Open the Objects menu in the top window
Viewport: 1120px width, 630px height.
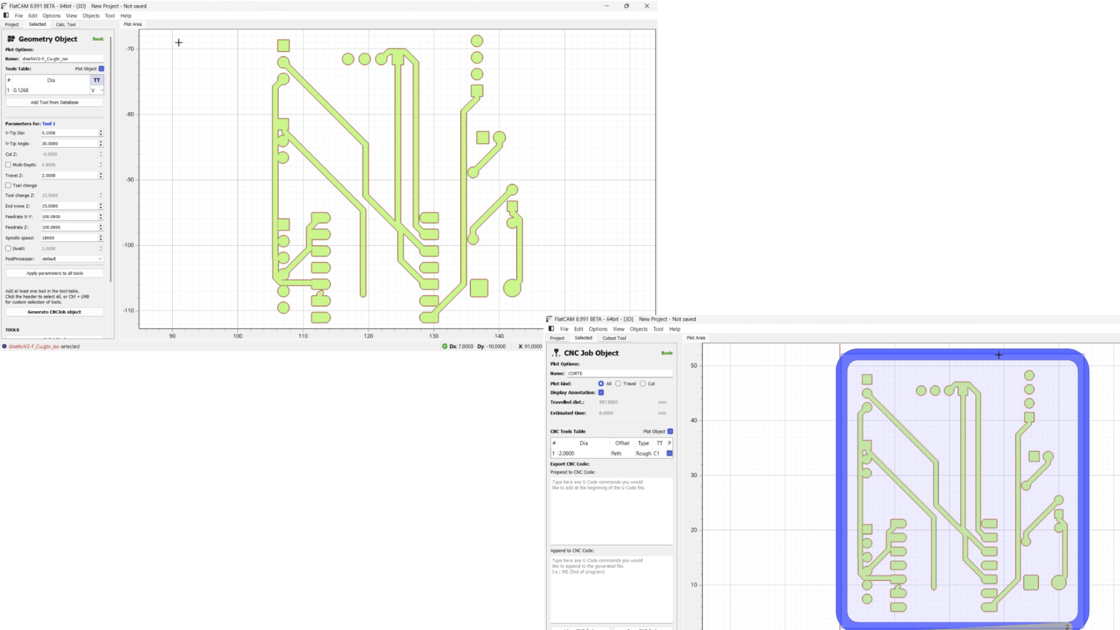tap(90, 16)
